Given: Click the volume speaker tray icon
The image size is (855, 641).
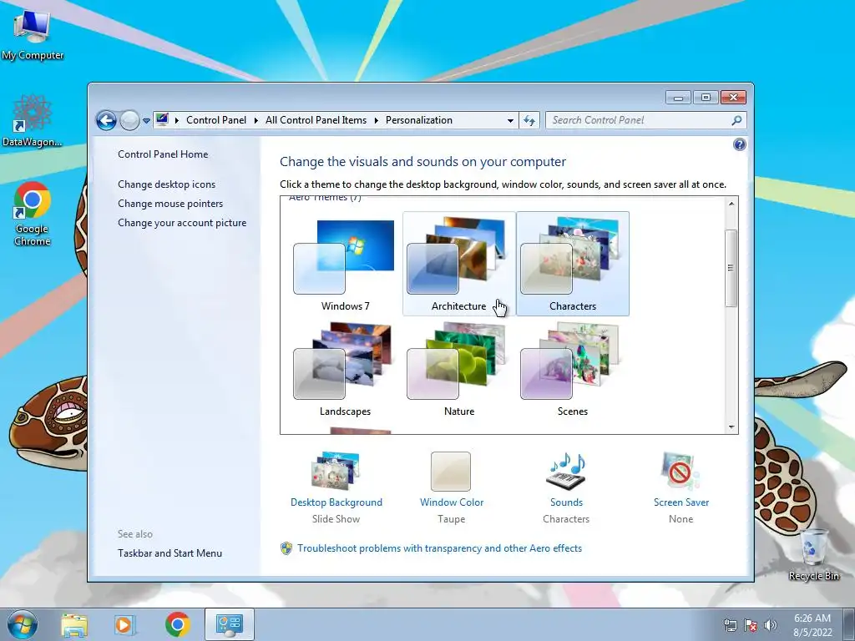Looking at the screenshot, I should 771,625.
